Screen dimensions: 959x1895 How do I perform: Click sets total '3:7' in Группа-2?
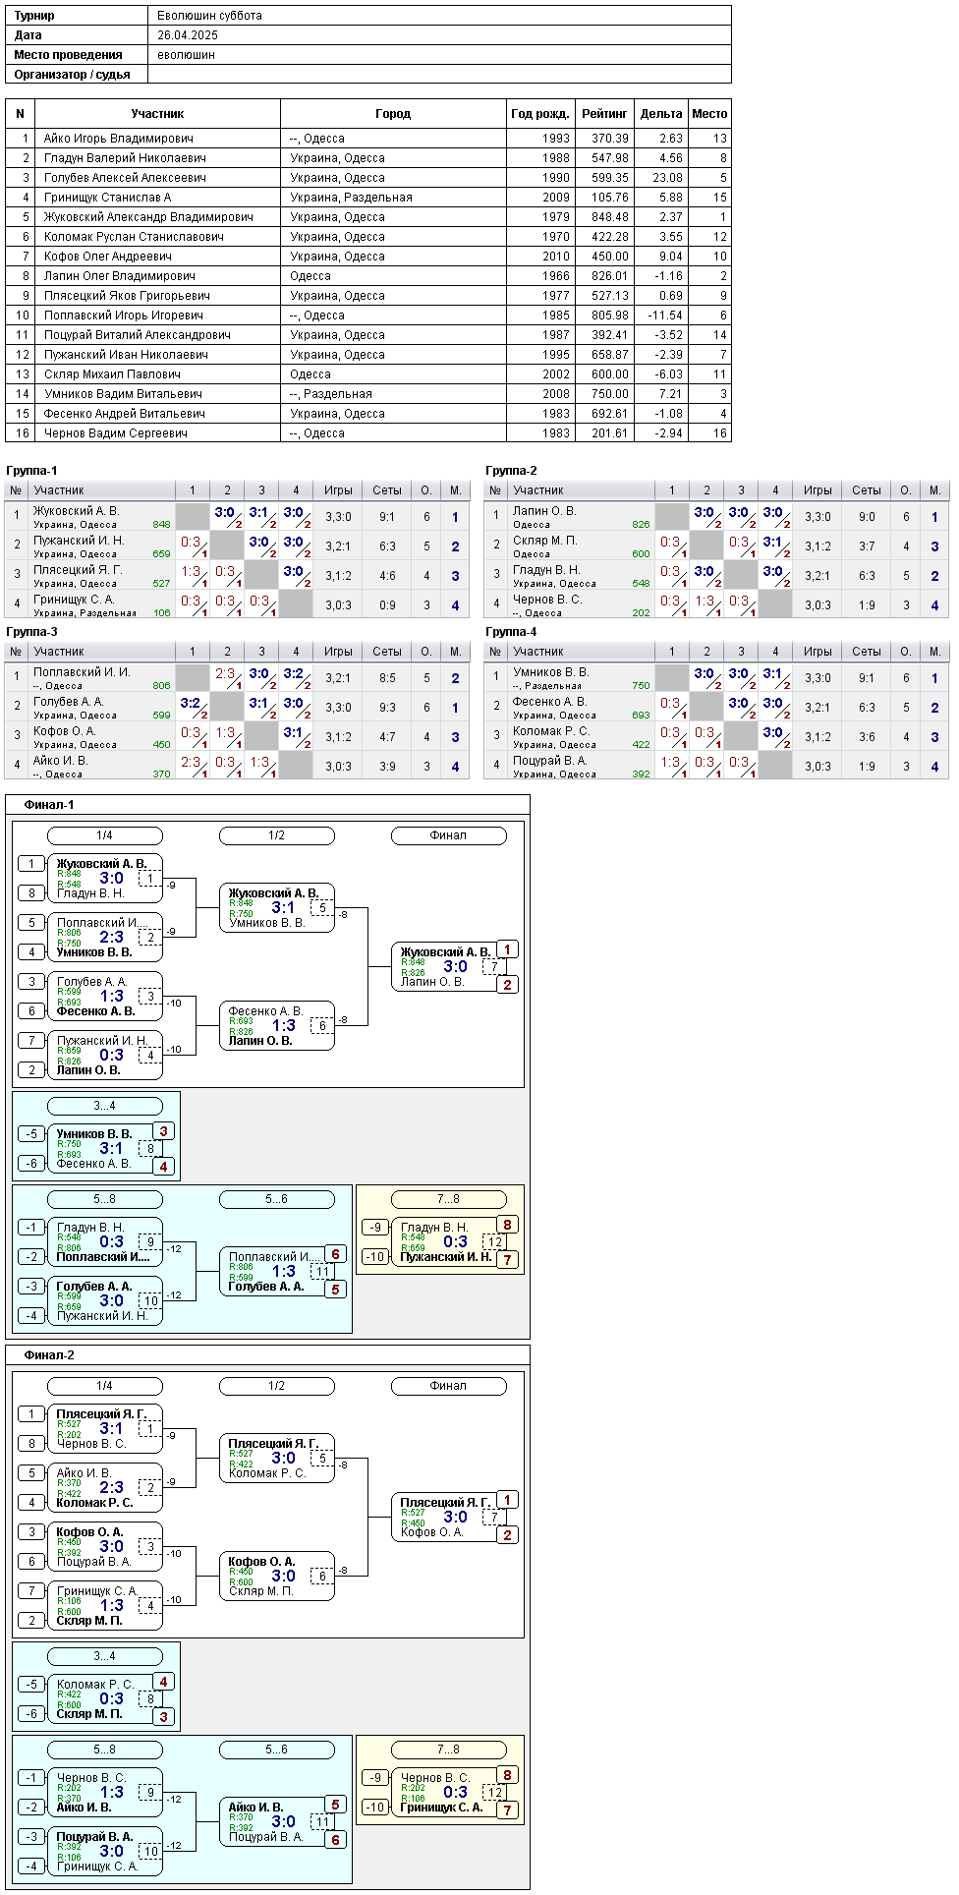click(x=867, y=546)
